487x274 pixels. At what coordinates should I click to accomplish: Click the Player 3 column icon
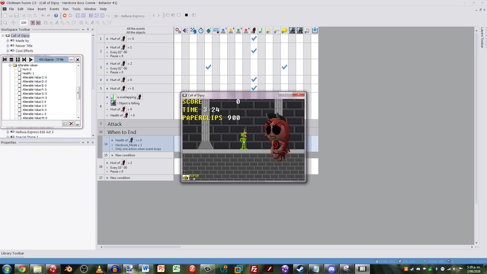(239, 30)
